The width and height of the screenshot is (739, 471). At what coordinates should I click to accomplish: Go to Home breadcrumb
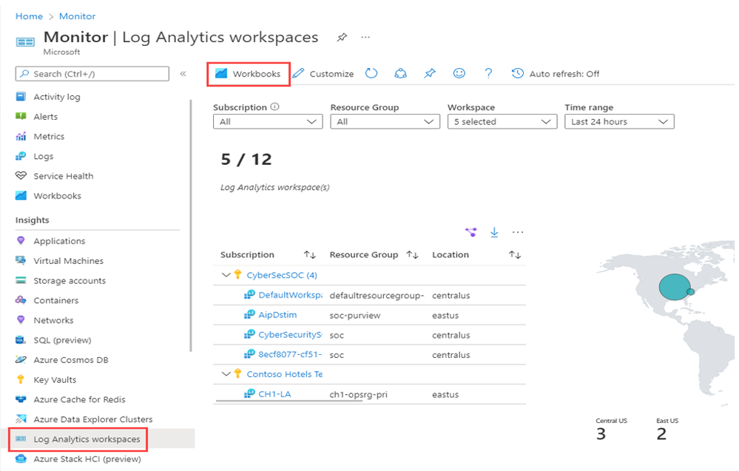tap(30, 16)
